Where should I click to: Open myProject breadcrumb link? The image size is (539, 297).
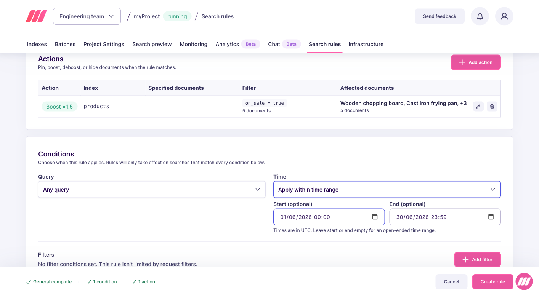[x=147, y=16]
